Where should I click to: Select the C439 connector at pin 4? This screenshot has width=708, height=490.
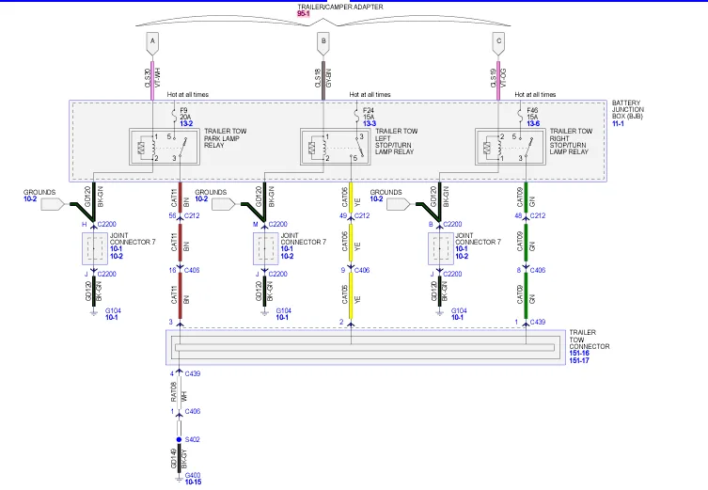click(193, 373)
